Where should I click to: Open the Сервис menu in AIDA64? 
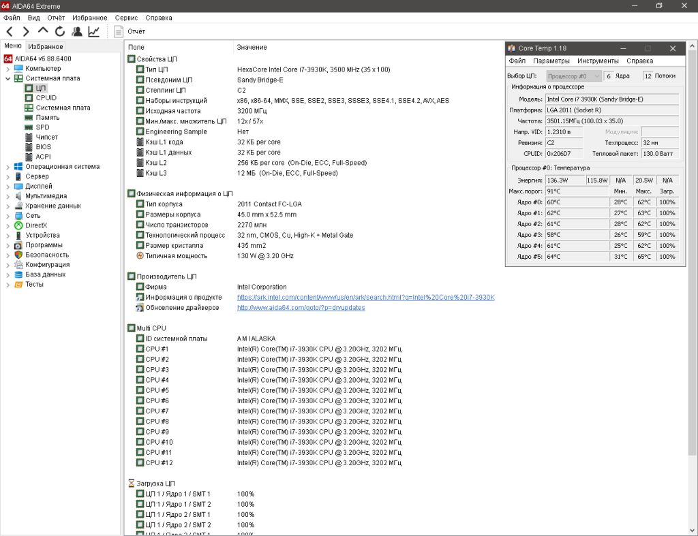pyautogui.click(x=126, y=18)
